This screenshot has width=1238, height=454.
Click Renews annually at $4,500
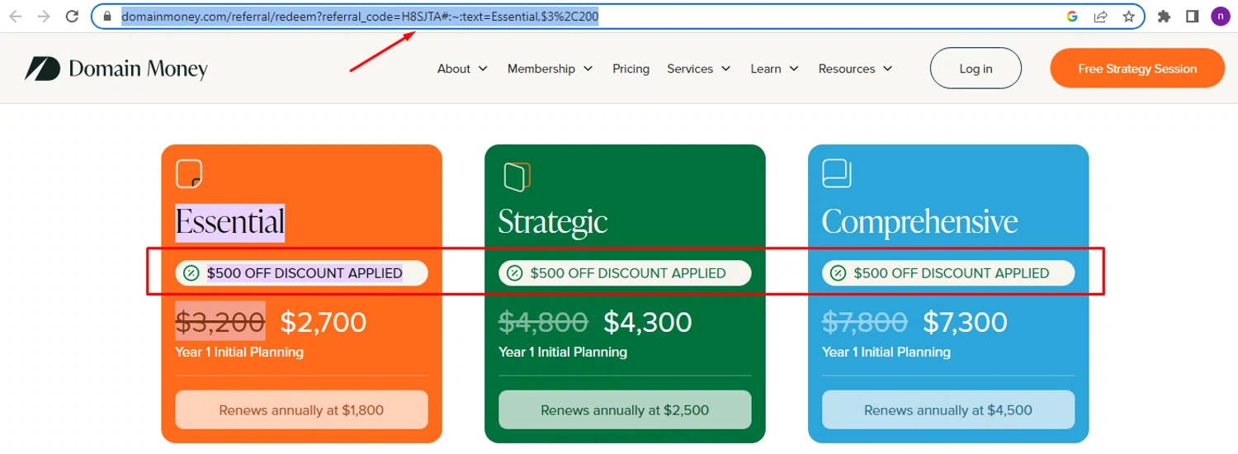948,410
